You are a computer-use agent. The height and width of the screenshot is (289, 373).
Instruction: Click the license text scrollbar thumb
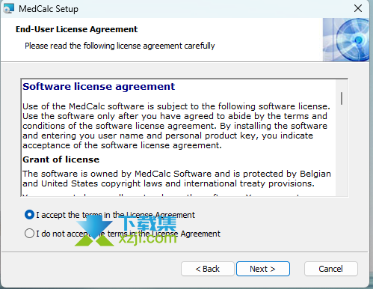pos(342,98)
